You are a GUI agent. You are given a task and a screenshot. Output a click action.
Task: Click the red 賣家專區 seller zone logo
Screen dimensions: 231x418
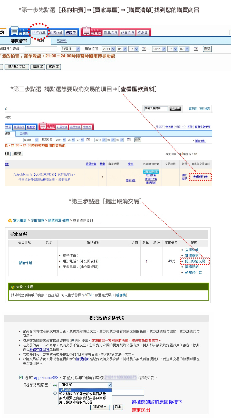(91, 32)
